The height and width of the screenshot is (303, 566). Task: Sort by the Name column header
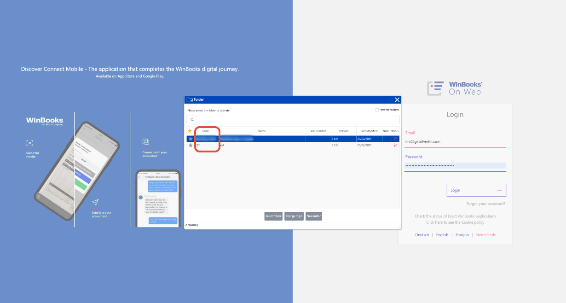262,131
